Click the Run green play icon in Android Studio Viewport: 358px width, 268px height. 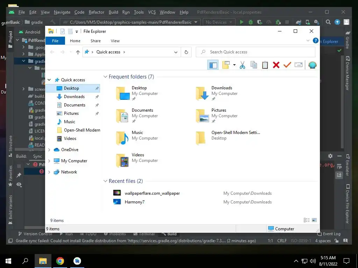(x=242, y=22)
